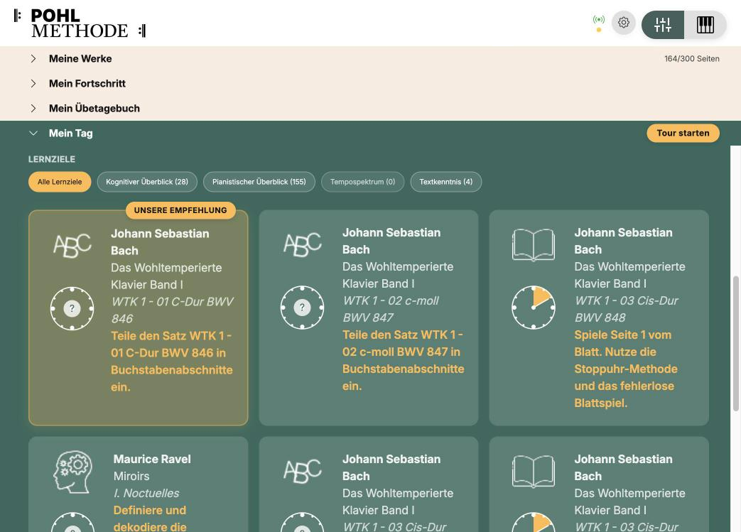741x532 pixels.
Task: Open task 'Definiere und dekodiere die'
Action: click(150, 519)
